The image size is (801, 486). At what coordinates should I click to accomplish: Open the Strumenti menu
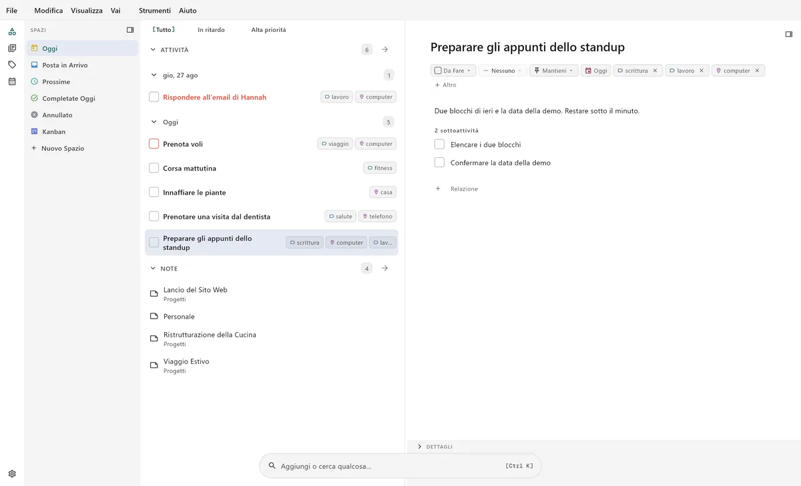[x=155, y=11]
